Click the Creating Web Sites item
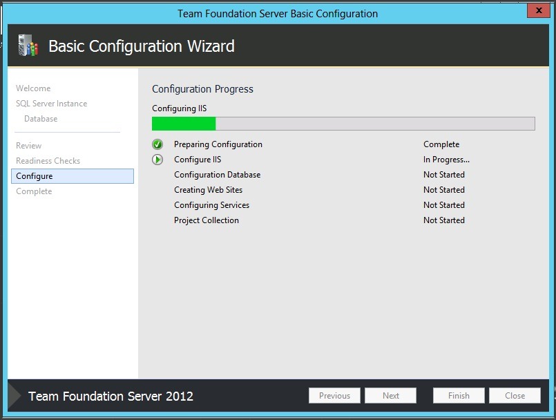556x420 pixels. pos(208,190)
